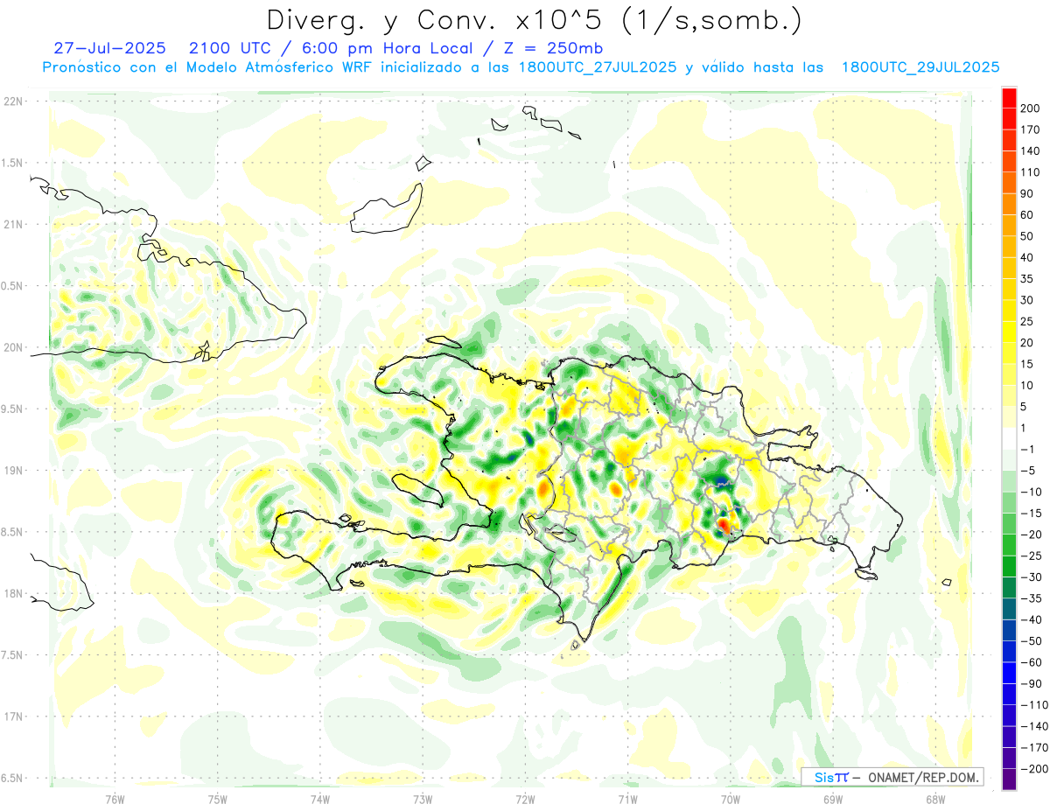Viewport: 1050px width, 811px height.
Task: Click the '73W' longitude label
Action: click(x=423, y=799)
